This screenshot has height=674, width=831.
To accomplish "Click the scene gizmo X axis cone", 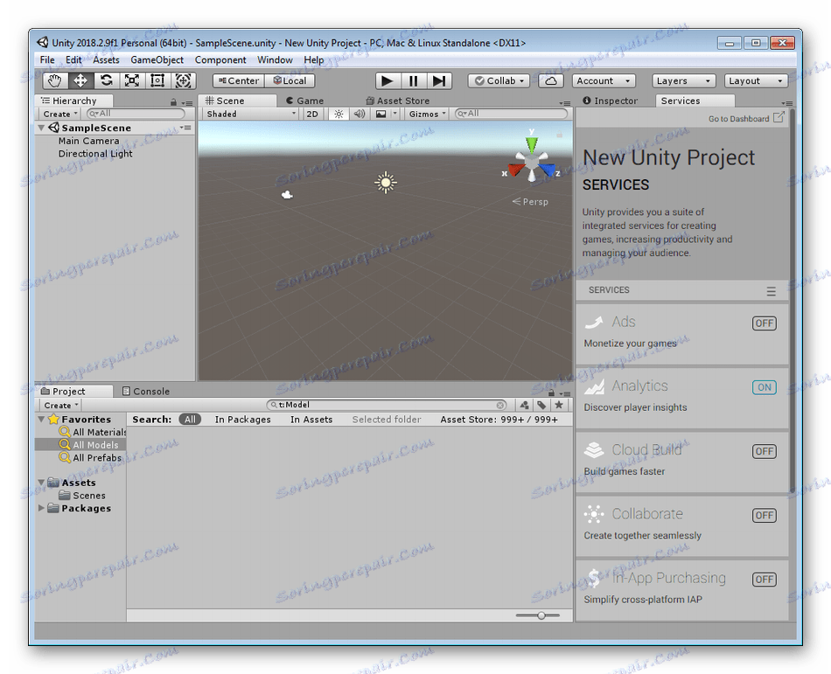I will coord(516,170).
